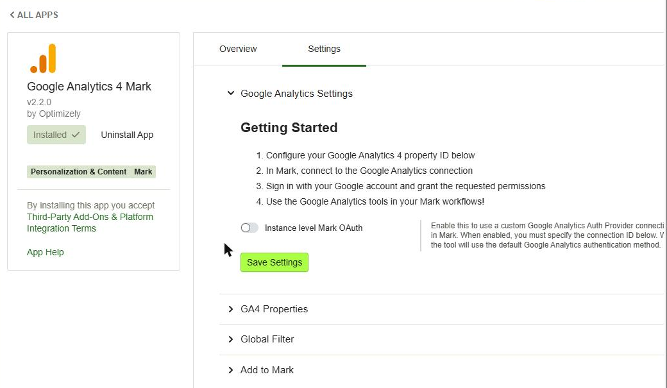Open the App Help link
The image size is (667, 388).
click(x=45, y=252)
